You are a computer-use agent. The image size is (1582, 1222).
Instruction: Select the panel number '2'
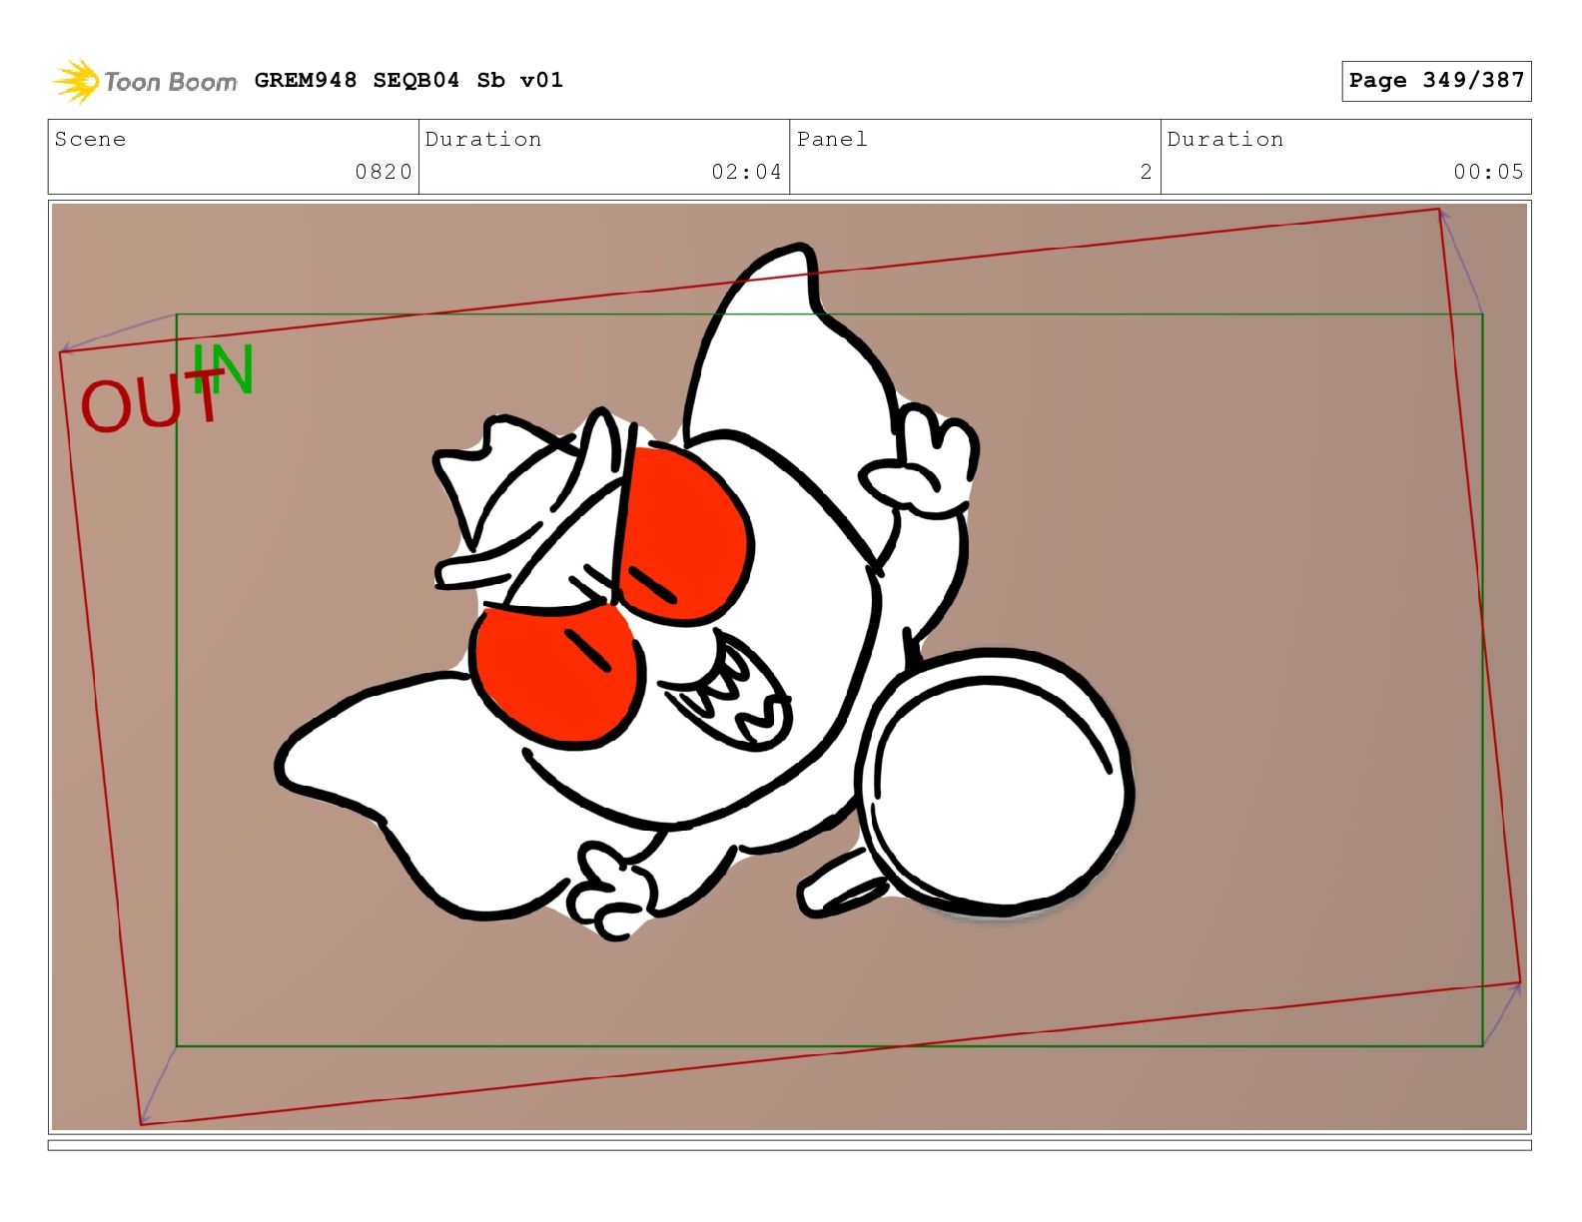[1147, 172]
